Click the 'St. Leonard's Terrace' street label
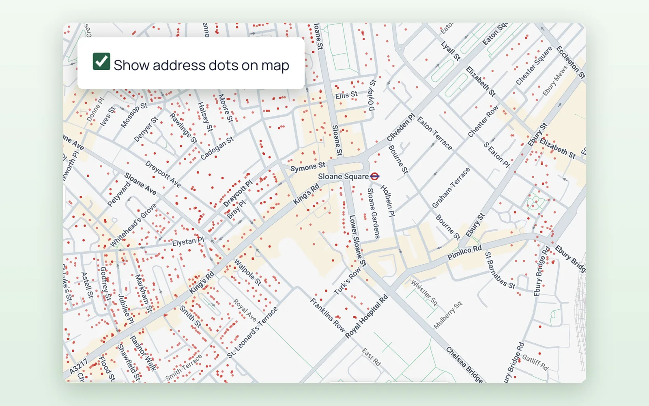Viewport: 649px width, 406px height. coord(252,332)
